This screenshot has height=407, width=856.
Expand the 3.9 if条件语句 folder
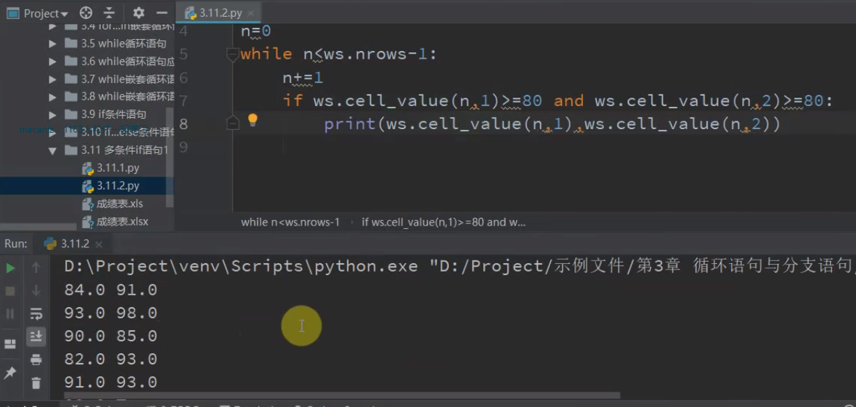pos(52,114)
